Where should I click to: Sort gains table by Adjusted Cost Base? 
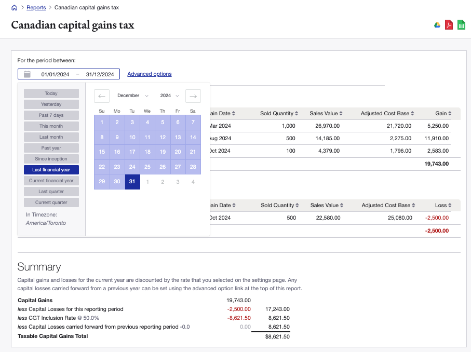pos(387,113)
